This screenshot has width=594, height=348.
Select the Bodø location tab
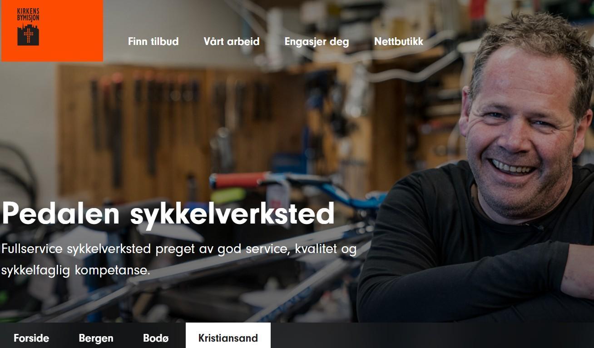(x=156, y=338)
